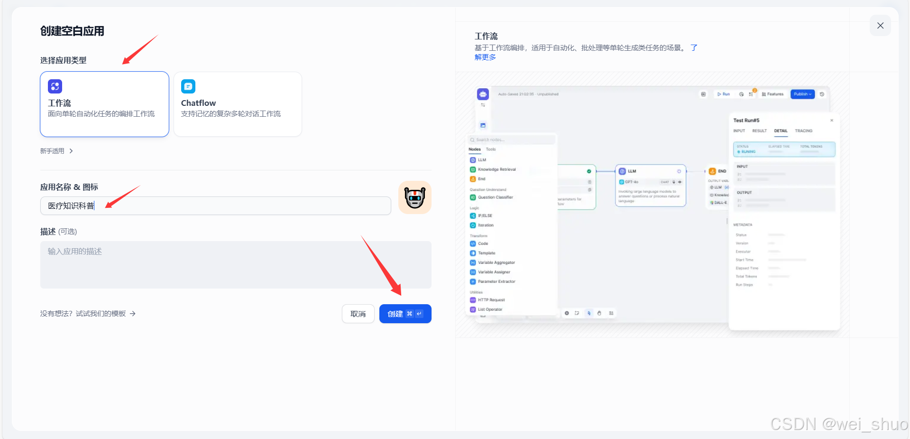Select the 工作流 app type card
Image resolution: width=910 pixels, height=439 pixels.
tap(104, 104)
